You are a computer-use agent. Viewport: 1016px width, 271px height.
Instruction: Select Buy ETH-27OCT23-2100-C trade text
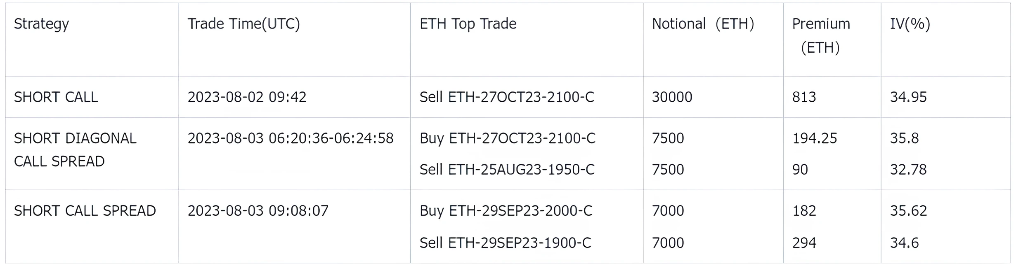coord(507,138)
